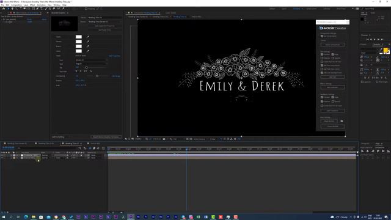The height and width of the screenshot is (220, 391).
Task: Go to the Home screen icon
Action: pyautogui.click(x=4, y=9)
